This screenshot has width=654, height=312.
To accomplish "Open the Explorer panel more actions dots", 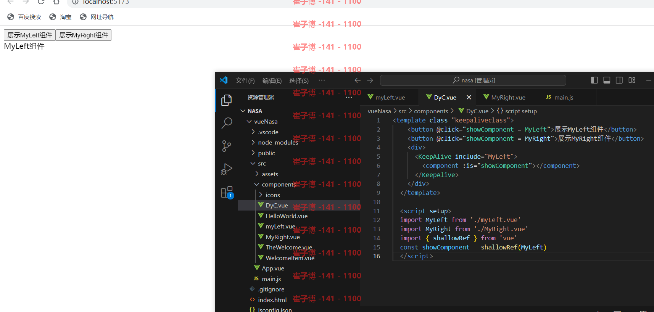I will click(x=349, y=97).
